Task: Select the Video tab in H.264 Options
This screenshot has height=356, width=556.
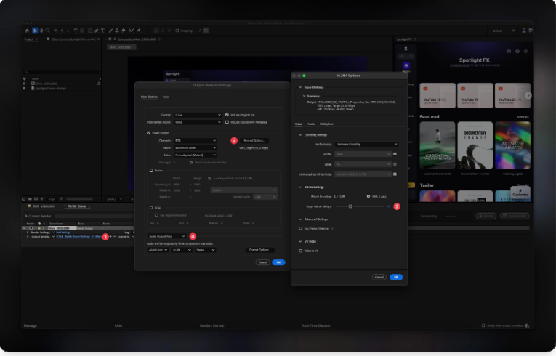Action: click(299, 124)
